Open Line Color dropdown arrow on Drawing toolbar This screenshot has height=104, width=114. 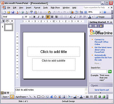tap(78, 97)
